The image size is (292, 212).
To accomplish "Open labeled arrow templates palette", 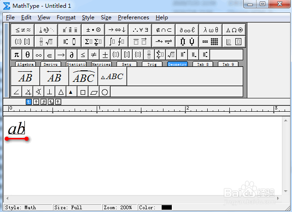I will [164, 41].
